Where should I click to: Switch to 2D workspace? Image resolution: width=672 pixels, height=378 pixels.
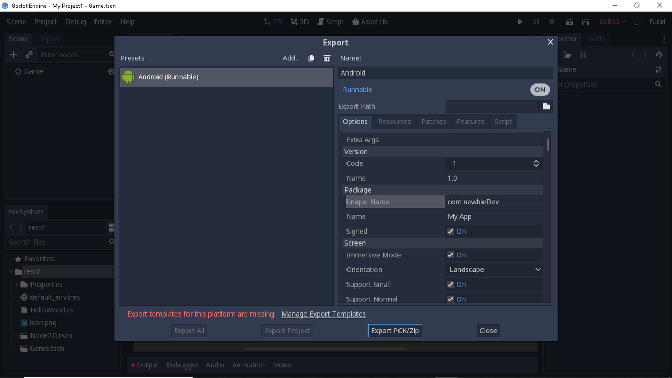point(272,22)
